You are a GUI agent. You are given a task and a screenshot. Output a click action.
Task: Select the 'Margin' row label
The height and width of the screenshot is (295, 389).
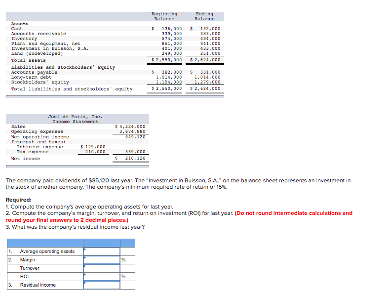coord(27,260)
